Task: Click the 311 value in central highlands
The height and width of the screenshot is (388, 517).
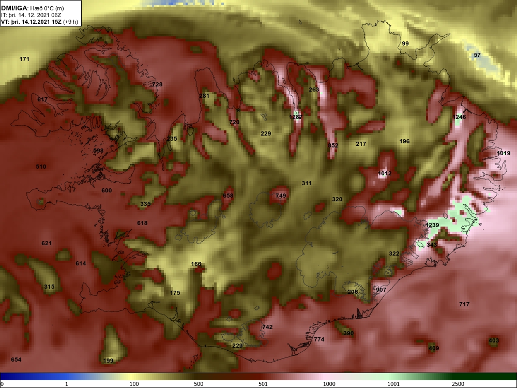Action: pyautogui.click(x=306, y=183)
